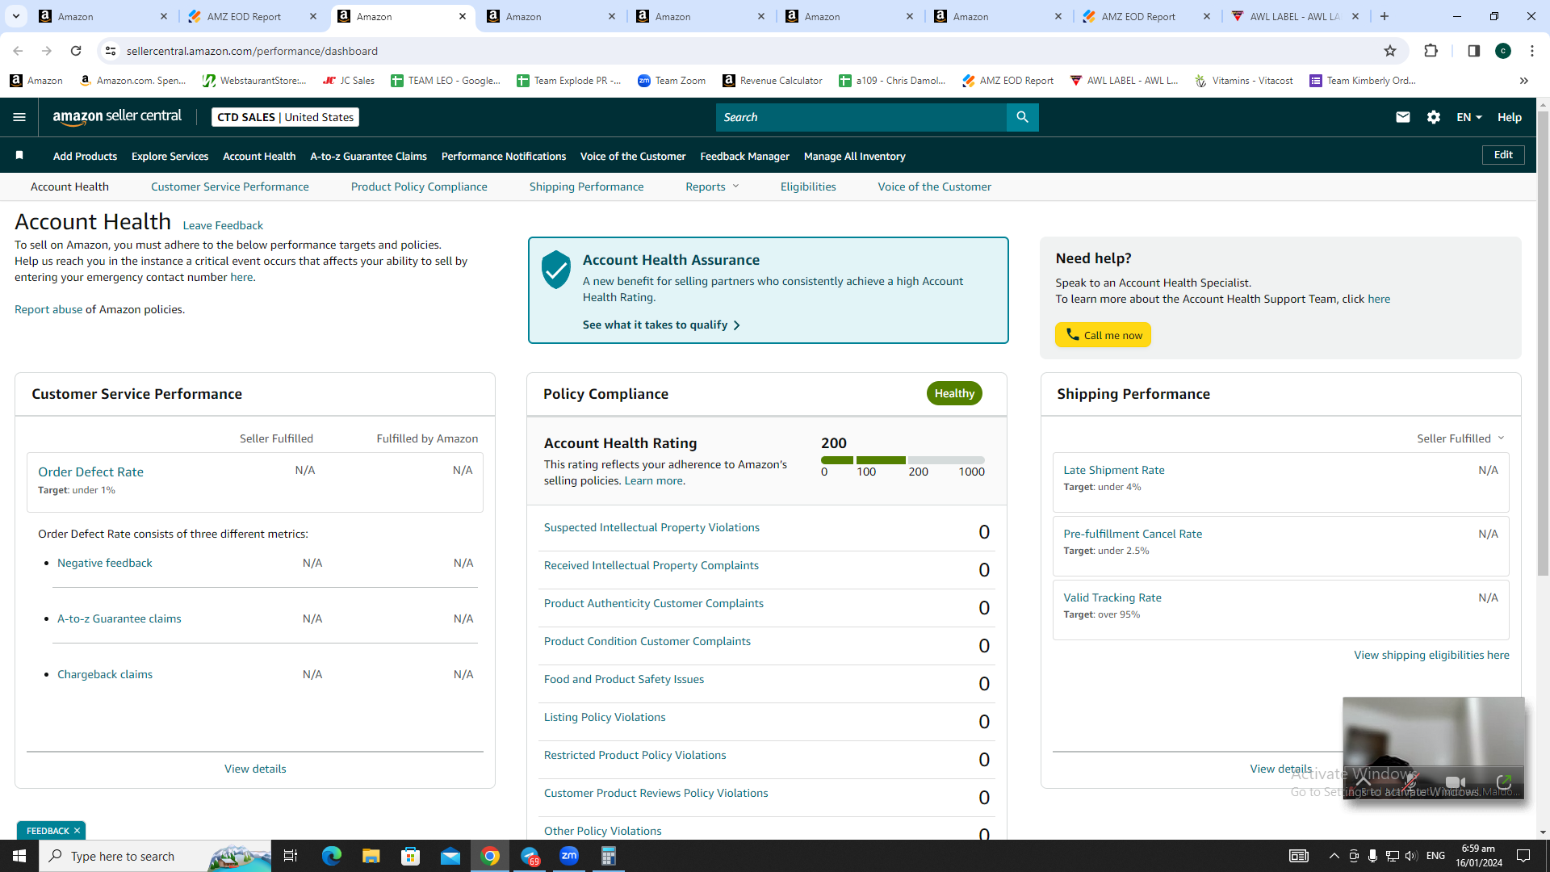
Task: Click the Amazon Seller Central logo
Action: point(117,117)
